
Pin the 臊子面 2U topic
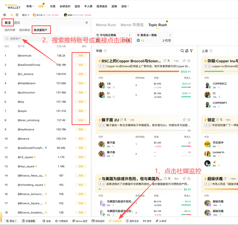184,120
